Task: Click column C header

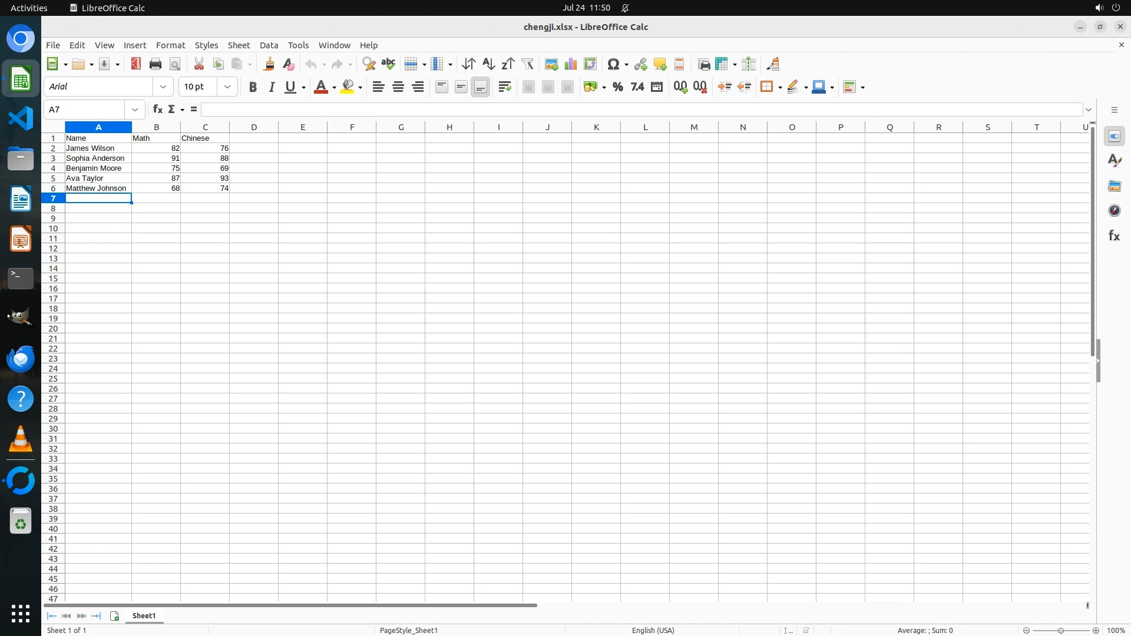Action: click(x=205, y=127)
